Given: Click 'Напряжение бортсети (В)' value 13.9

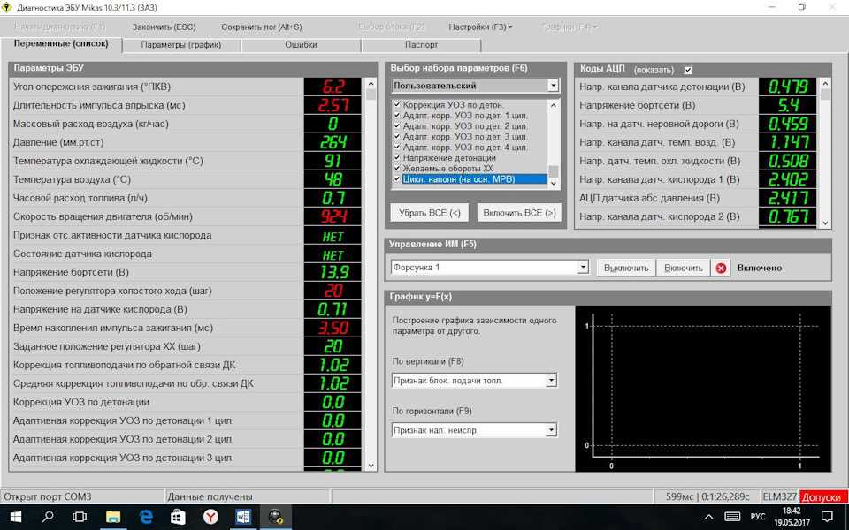Looking at the screenshot, I should (333, 272).
